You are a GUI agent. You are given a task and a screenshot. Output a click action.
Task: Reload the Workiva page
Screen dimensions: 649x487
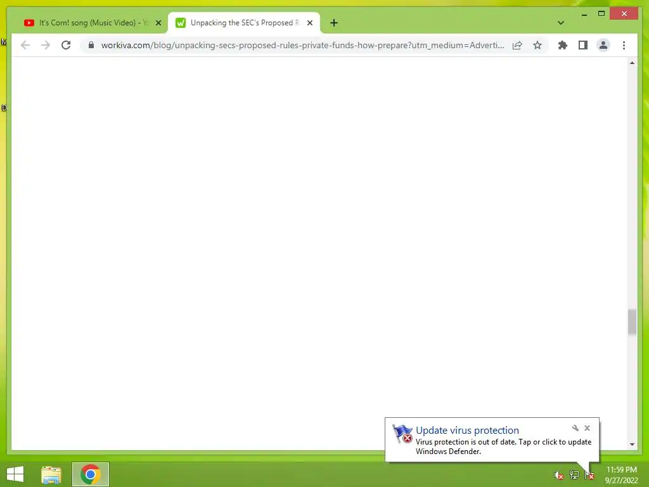point(66,45)
